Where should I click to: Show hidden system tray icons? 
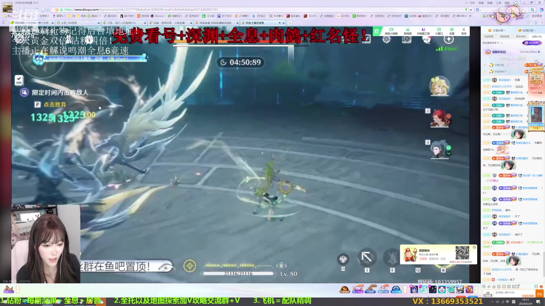point(492,302)
